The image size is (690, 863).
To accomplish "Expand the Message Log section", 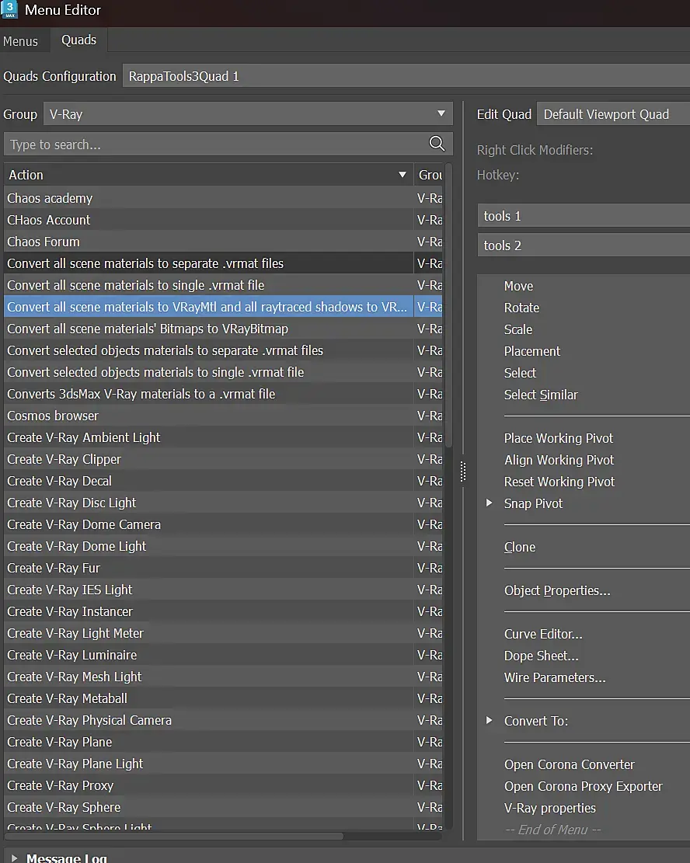I will [x=14, y=858].
